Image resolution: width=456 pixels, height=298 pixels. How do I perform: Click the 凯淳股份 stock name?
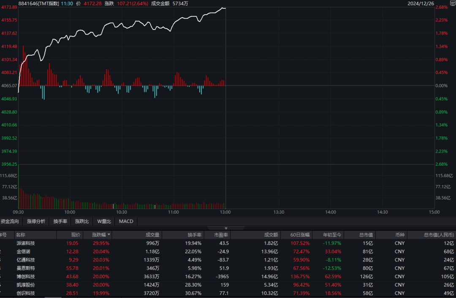point(26,285)
